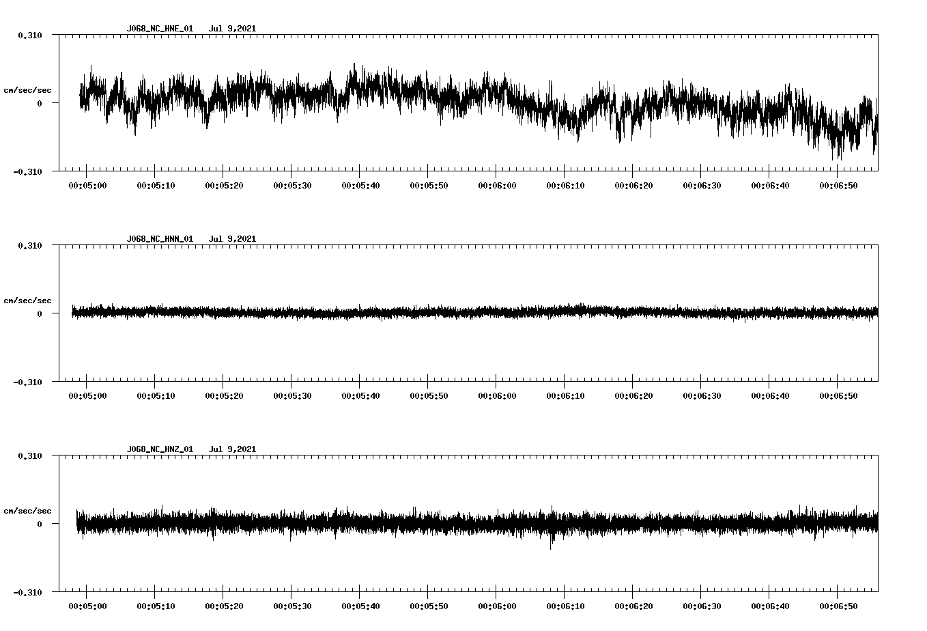Choose 00:05:00 on the HNZ time axis
This screenshot has height=631, width=927.
(x=87, y=606)
